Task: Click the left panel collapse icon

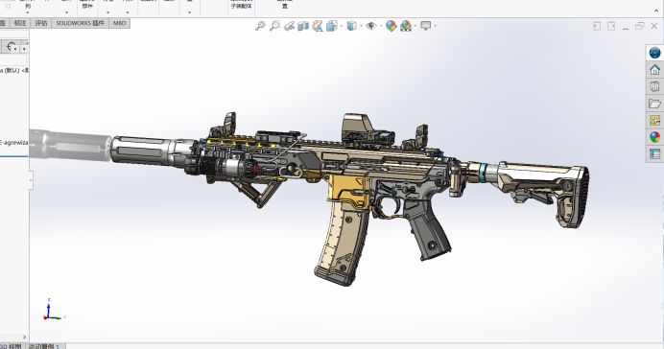Action: point(597,26)
